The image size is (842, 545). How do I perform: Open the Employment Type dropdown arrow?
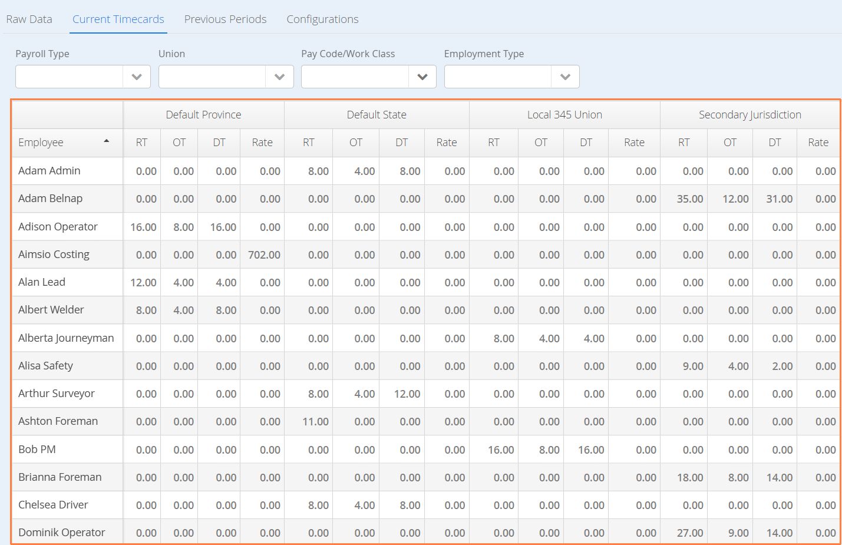point(566,77)
